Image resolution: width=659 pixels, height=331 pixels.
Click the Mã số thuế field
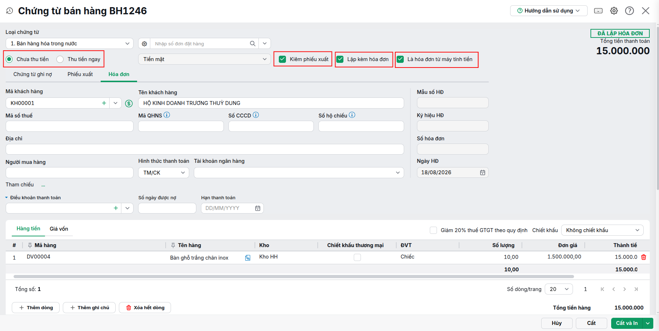coord(70,126)
